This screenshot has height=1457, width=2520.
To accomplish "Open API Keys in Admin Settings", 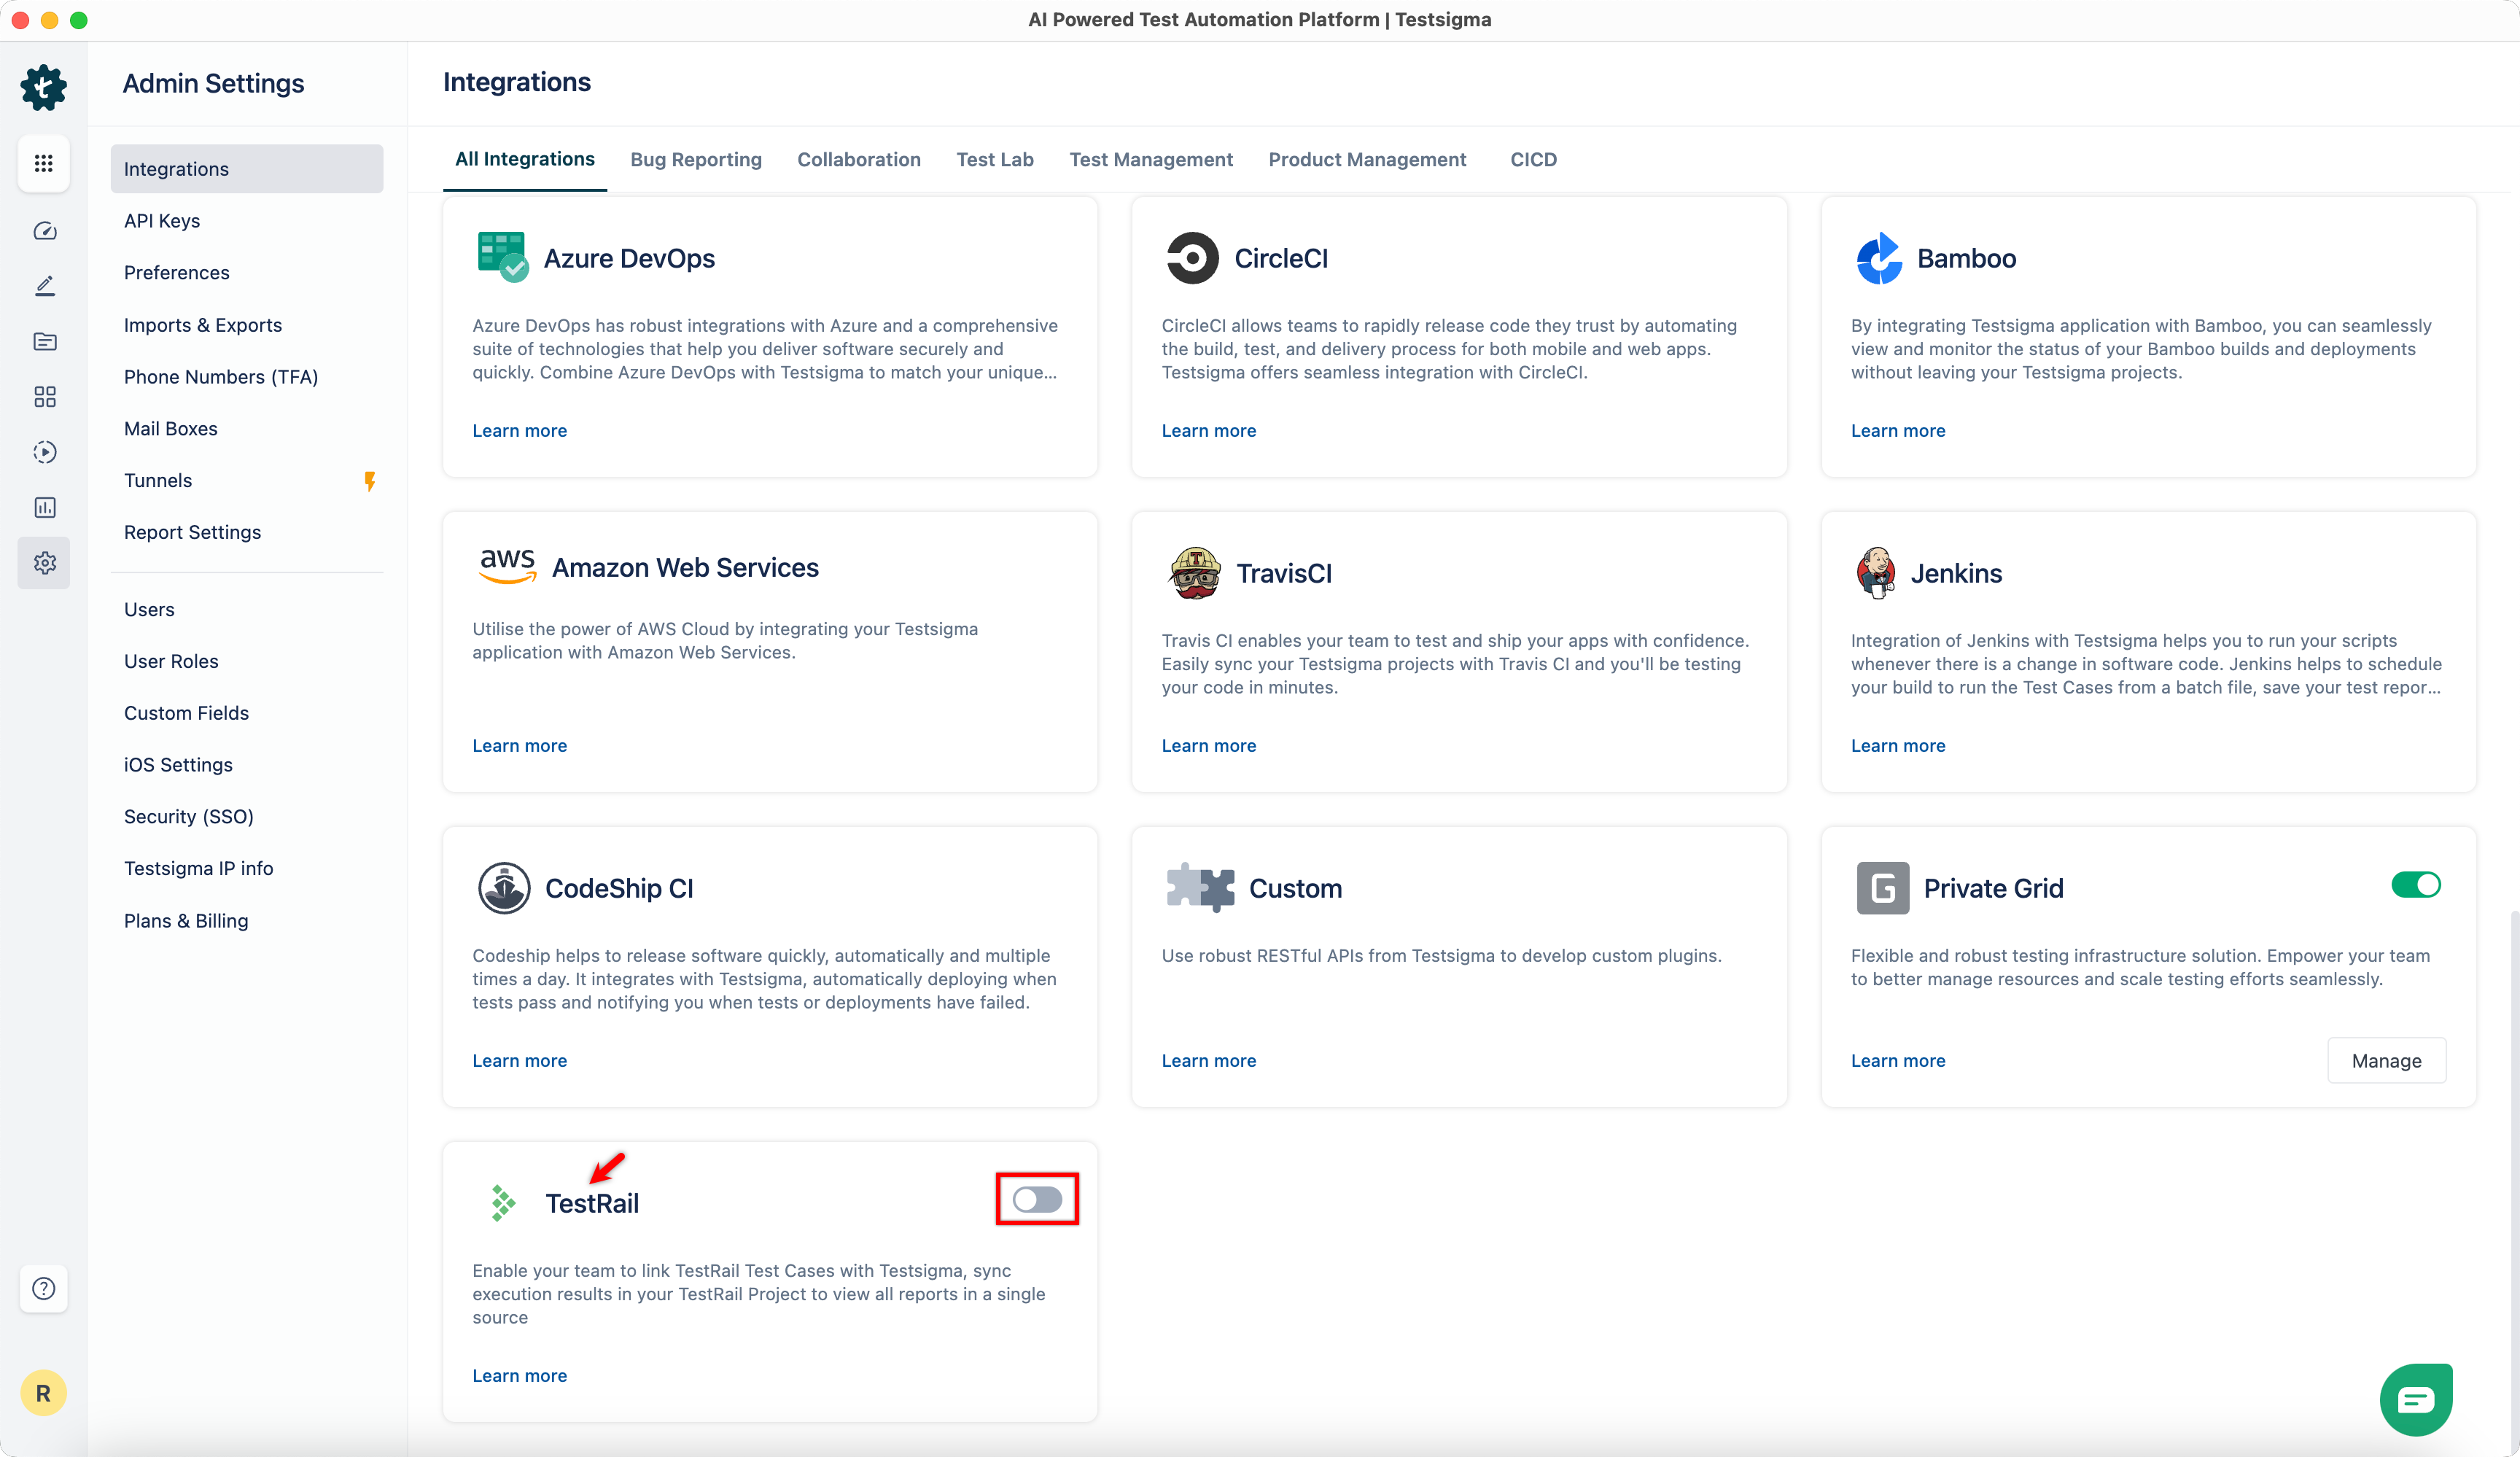I will [x=162, y=221].
